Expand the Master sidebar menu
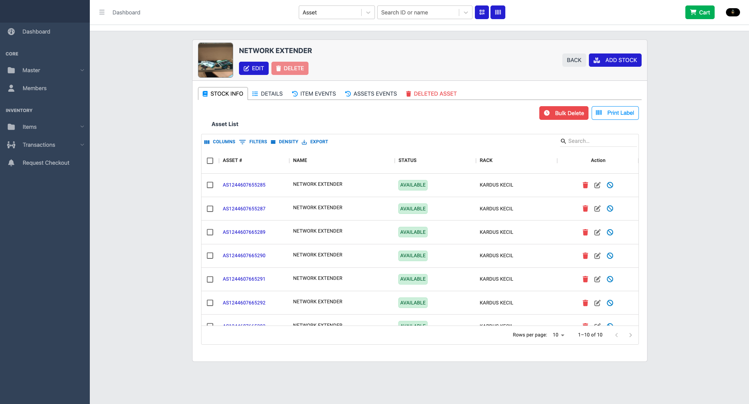Screen dimensions: 749x404 [x=45, y=70]
